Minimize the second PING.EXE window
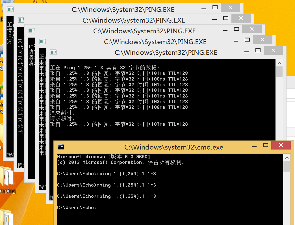Viewport: 295px width, 225px height. click(x=214, y=19)
